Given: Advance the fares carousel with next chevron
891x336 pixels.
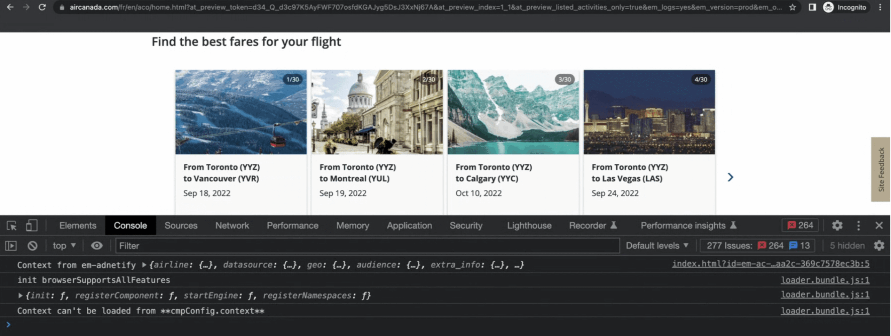Looking at the screenshot, I should [x=730, y=177].
